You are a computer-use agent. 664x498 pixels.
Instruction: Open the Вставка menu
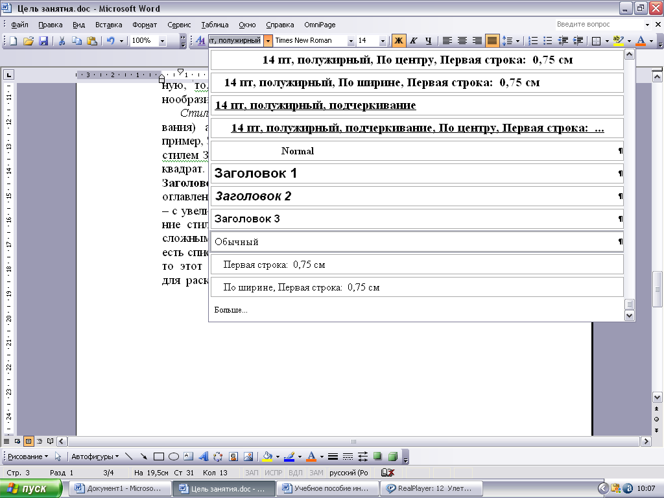tap(108, 25)
